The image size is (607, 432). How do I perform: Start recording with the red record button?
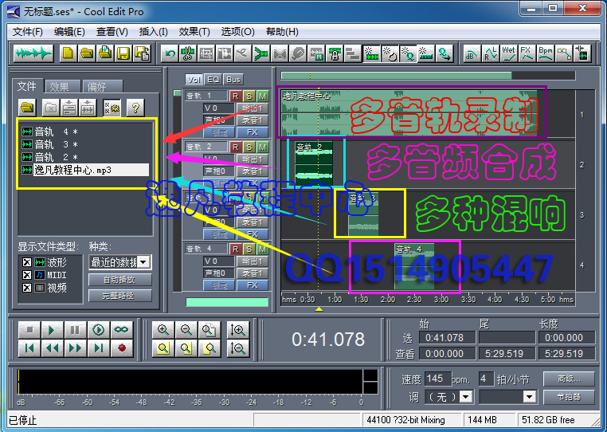tap(122, 348)
